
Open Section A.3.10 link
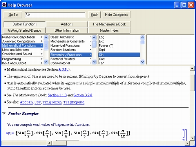(64, 69)
